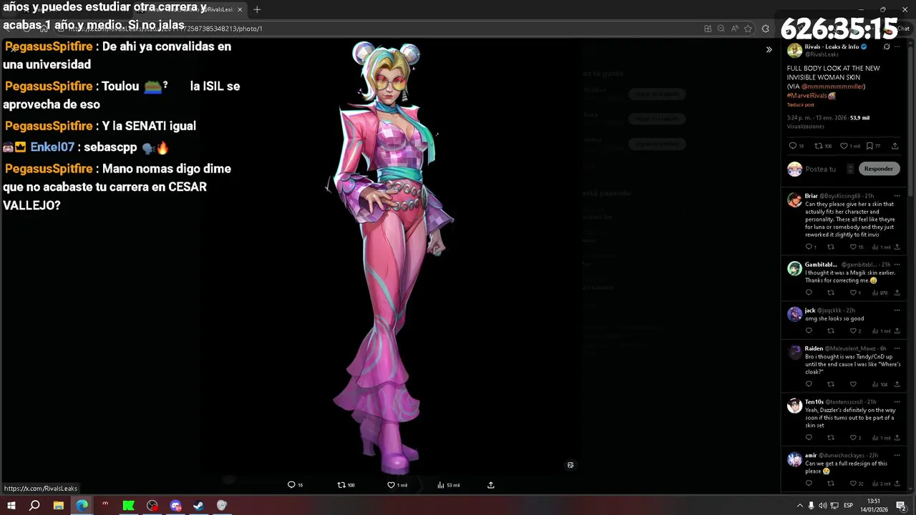Repost from the post detail panel
Viewport: 916px width, 515px height.
click(x=818, y=146)
